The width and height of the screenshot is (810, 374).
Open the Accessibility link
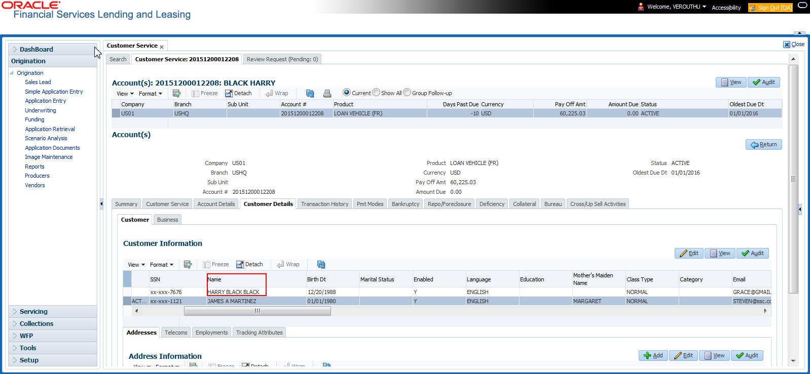726,8
